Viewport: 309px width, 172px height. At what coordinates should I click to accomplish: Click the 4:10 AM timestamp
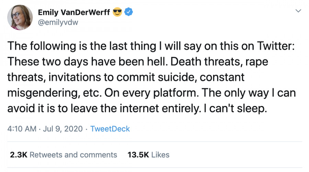point(21,129)
